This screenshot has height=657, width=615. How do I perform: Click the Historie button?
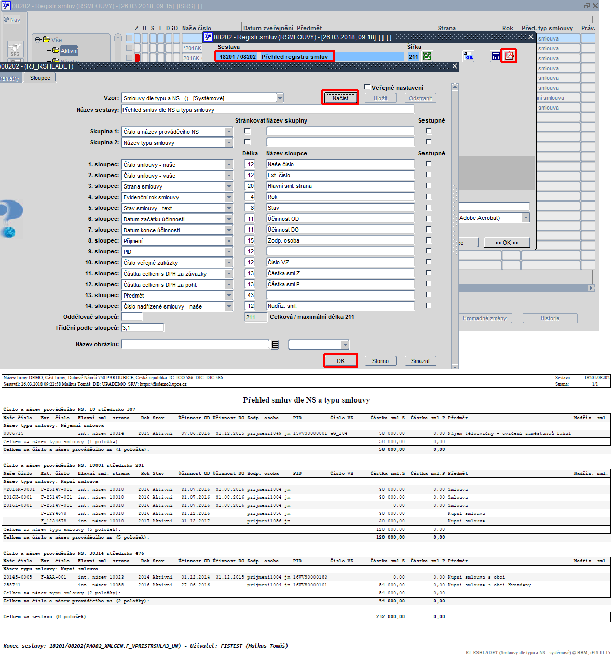(550, 318)
